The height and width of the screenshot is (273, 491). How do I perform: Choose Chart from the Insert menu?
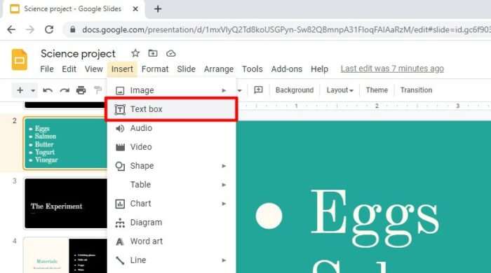171,204
